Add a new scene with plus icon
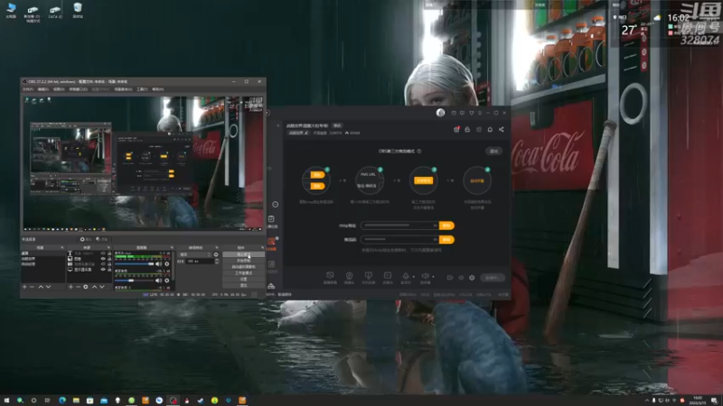723x406 pixels. point(24,287)
